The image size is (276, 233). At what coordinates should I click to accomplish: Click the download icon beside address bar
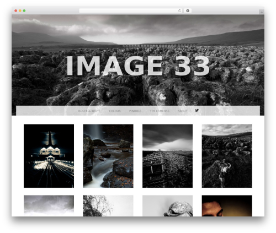(188, 11)
